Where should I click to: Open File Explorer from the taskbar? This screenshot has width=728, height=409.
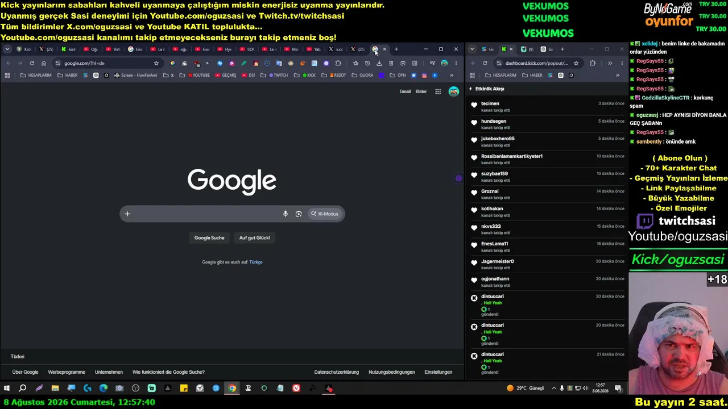click(55, 389)
